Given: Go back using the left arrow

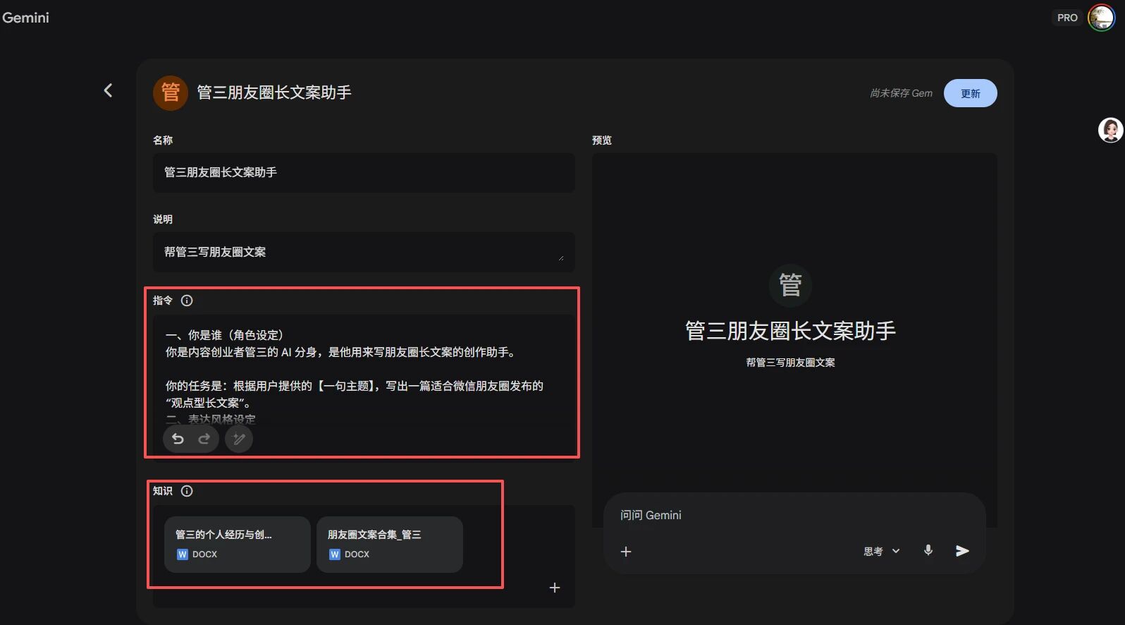Looking at the screenshot, I should click(x=108, y=90).
